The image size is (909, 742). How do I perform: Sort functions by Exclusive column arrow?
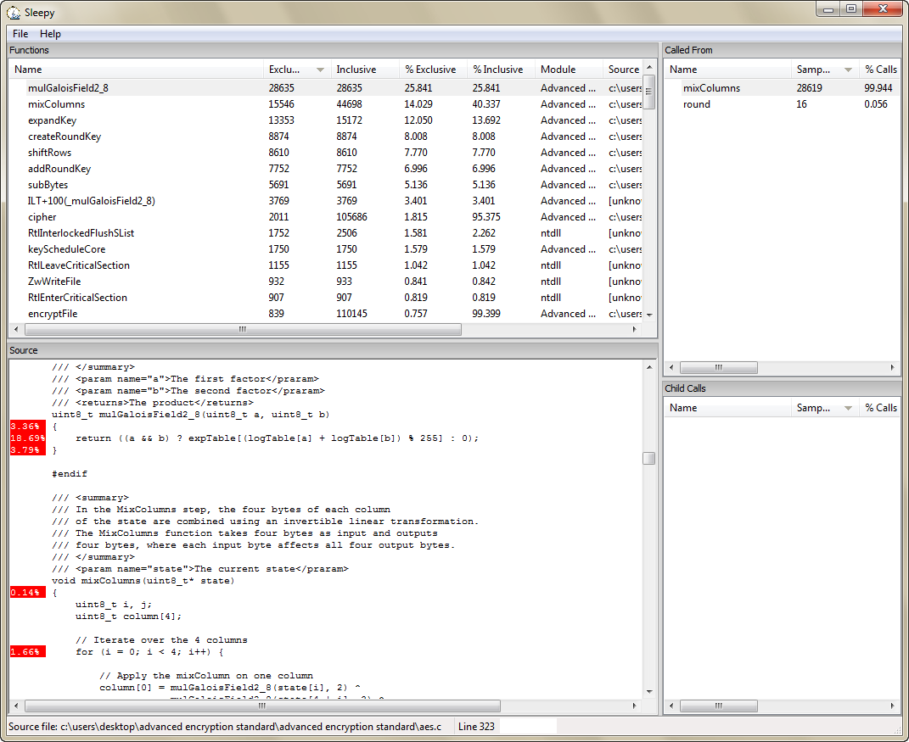click(320, 70)
